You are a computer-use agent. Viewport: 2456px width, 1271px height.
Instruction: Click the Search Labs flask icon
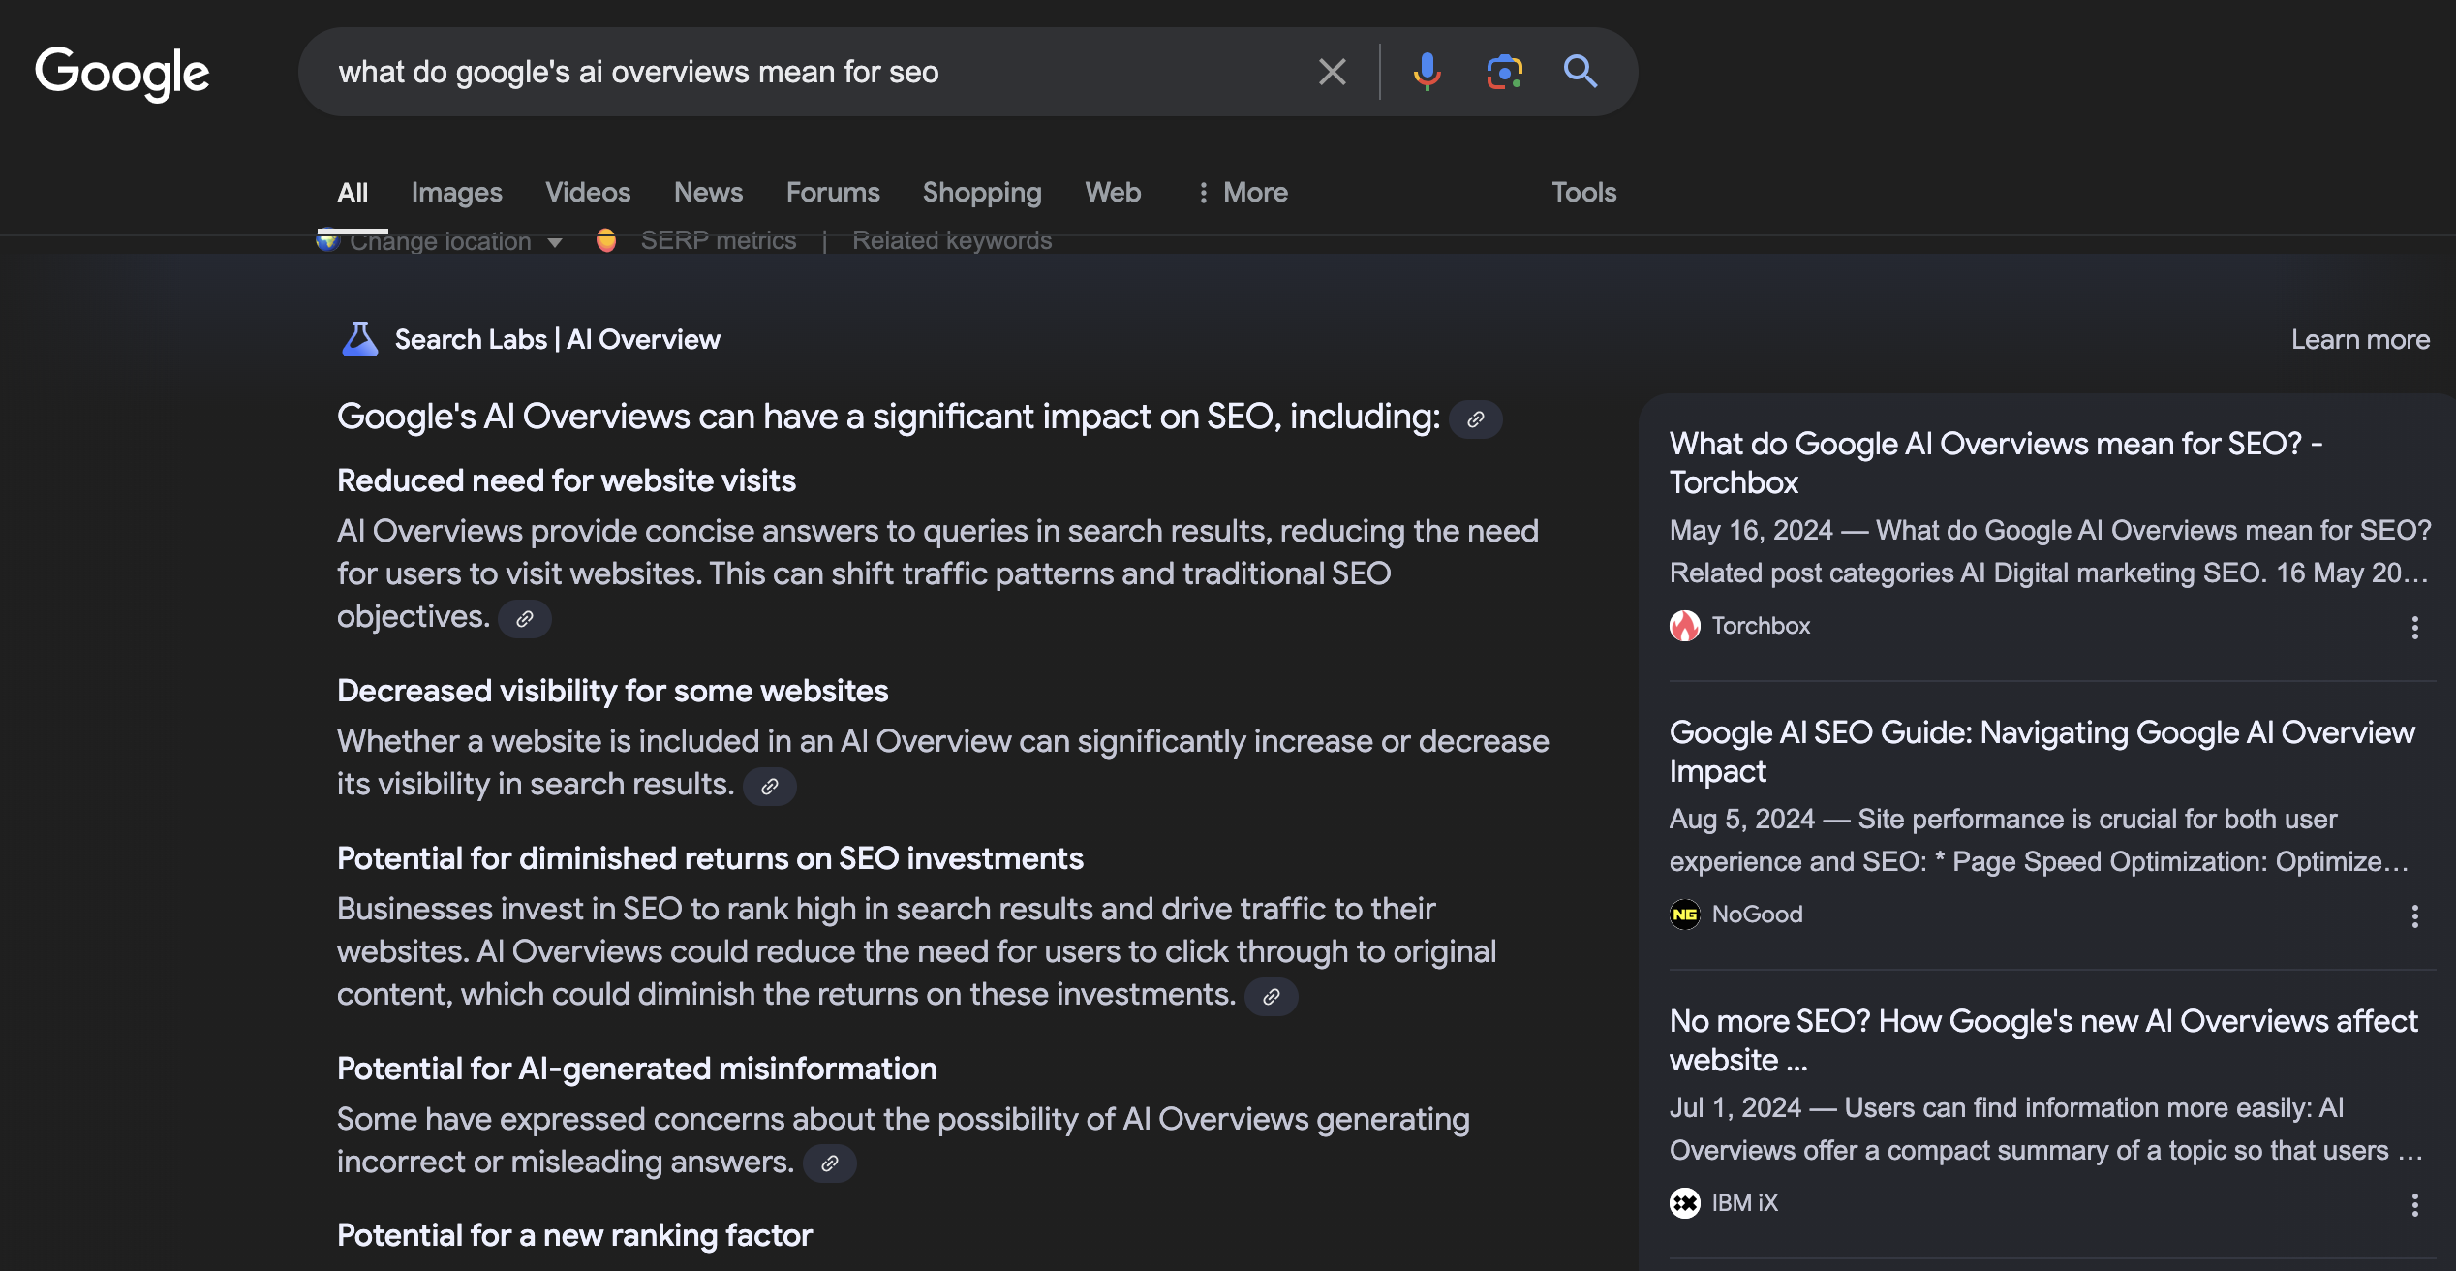[x=359, y=339]
